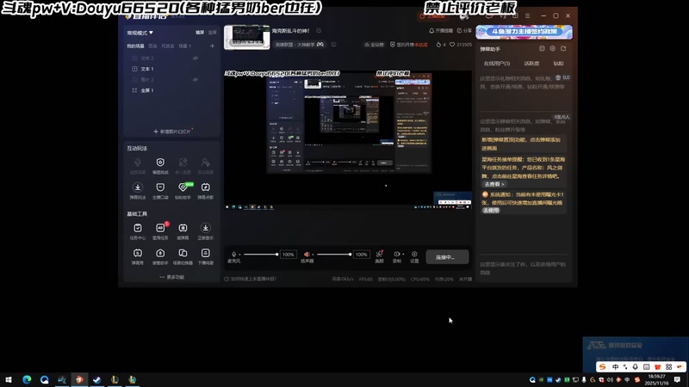This screenshot has height=387, width=689.
Task: Switch to 竖屏 portrait orientation
Action: pyautogui.click(x=212, y=33)
